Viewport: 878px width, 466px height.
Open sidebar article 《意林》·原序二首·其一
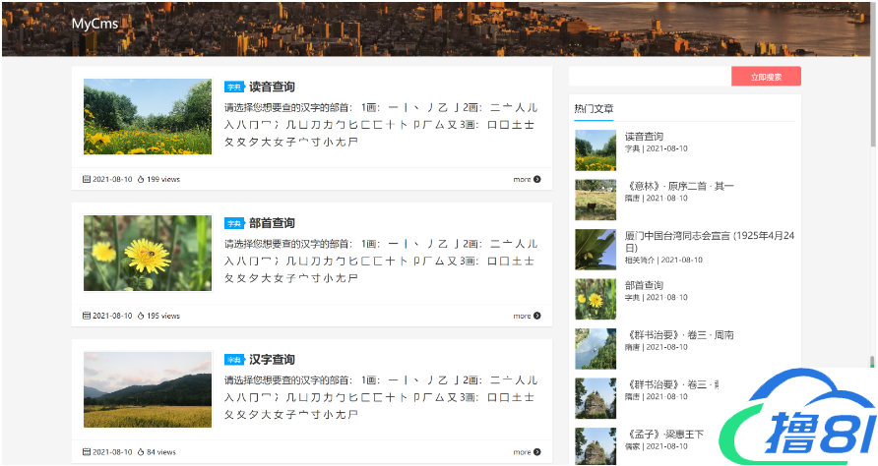coord(679,186)
